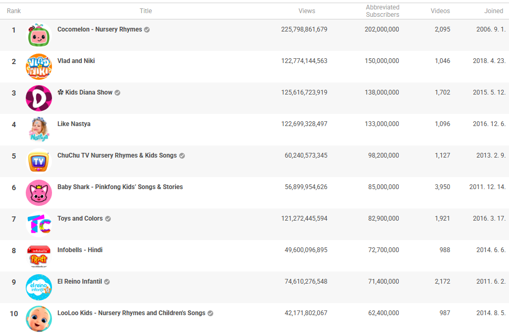Click the LooLoo Kids baby avatar
Viewport: 509px width, 333px height.
tap(39, 318)
